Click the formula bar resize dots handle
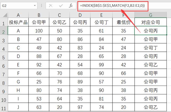This screenshot has width=171, height=112. (x=42, y=5)
